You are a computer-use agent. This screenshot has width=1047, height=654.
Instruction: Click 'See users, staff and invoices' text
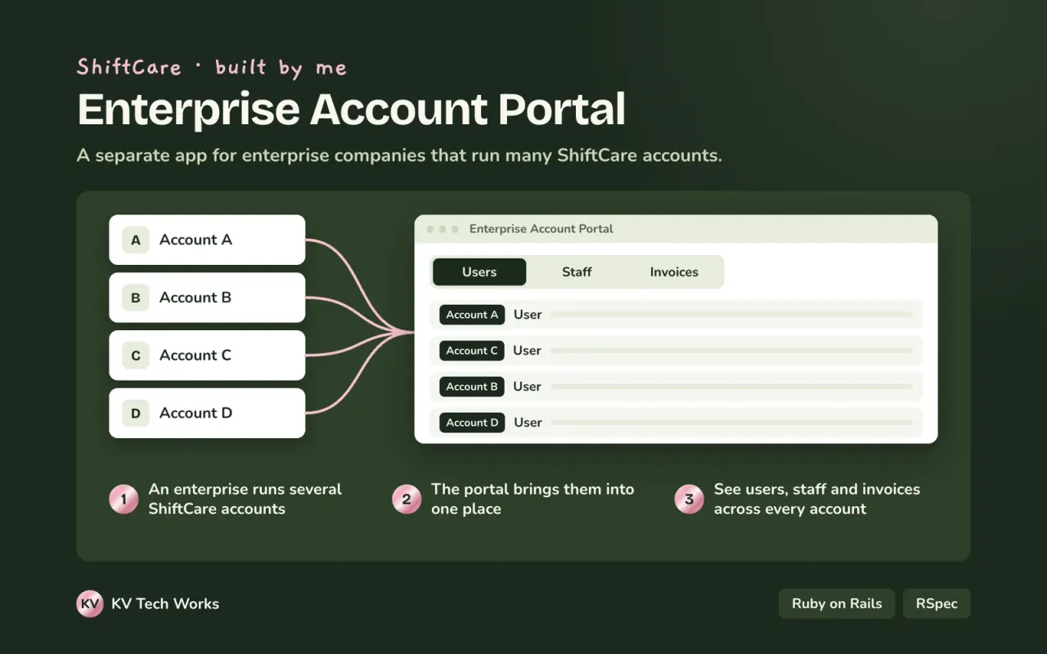816,499
